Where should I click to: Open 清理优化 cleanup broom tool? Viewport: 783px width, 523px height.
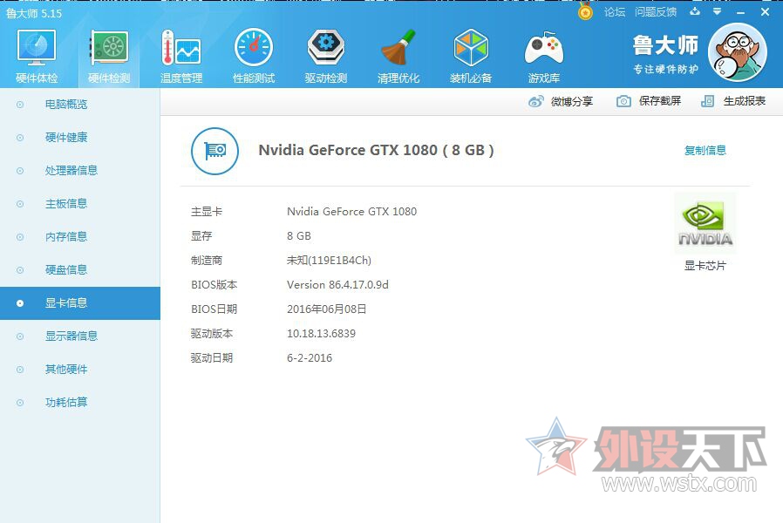point(398,56)
